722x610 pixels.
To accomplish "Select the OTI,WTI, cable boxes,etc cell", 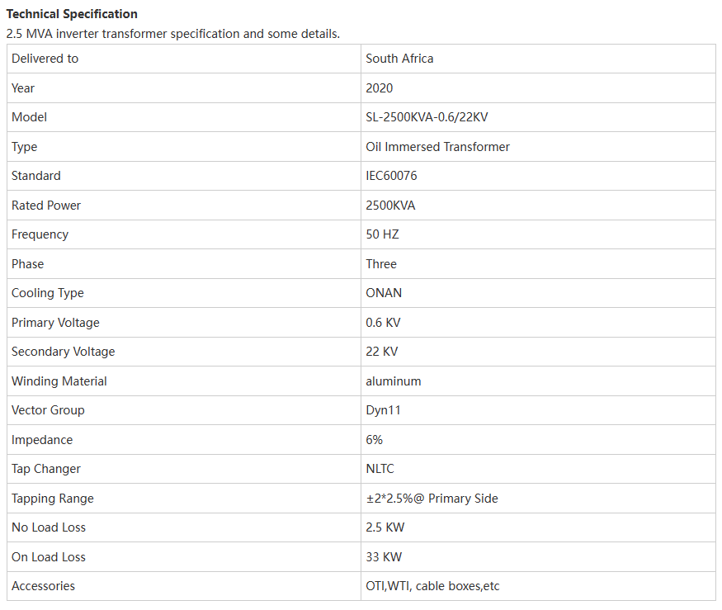I will coord(538,586).
